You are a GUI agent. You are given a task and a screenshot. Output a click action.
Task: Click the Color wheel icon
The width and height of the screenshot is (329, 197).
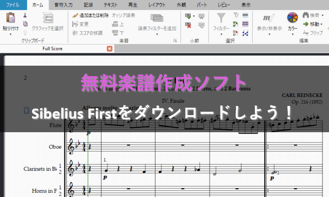click(292, 18)
